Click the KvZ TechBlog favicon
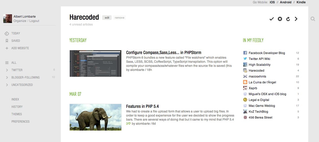Image resolution: width=319 pixels, height=142 pixels. point(245,112)
